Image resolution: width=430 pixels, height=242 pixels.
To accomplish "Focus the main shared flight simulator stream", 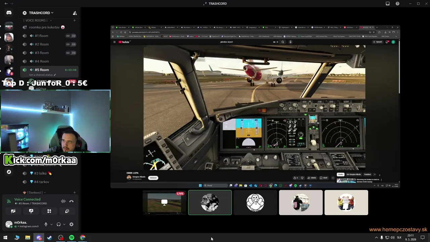I will point(255,107).
